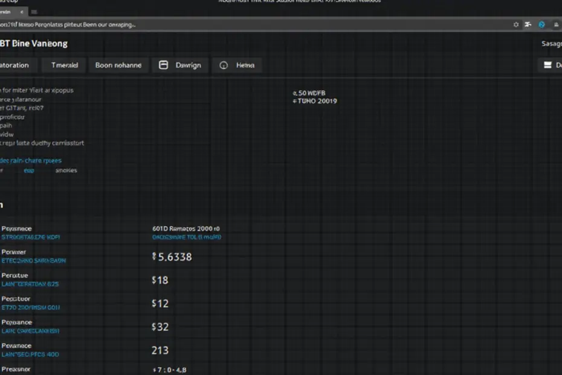562x375 pixels.
Task: Open the blue link under 'Perutue'
Action: (30, 284)
